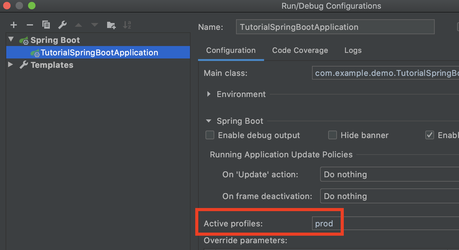The height and width of the screenshot is (250, 459).
Task: Toggle the checked Enable checkbox on right
Action: tap(430, 135)
